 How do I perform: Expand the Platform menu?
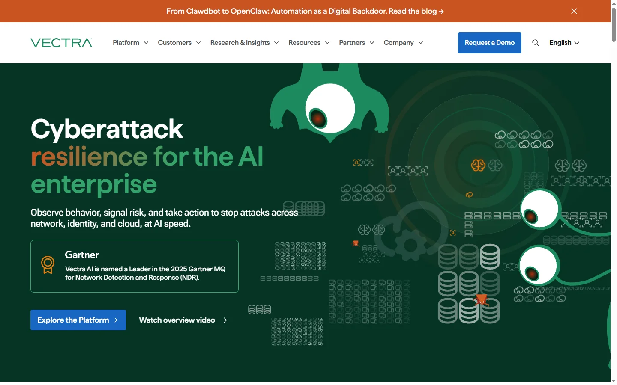(x=130, y=43)
